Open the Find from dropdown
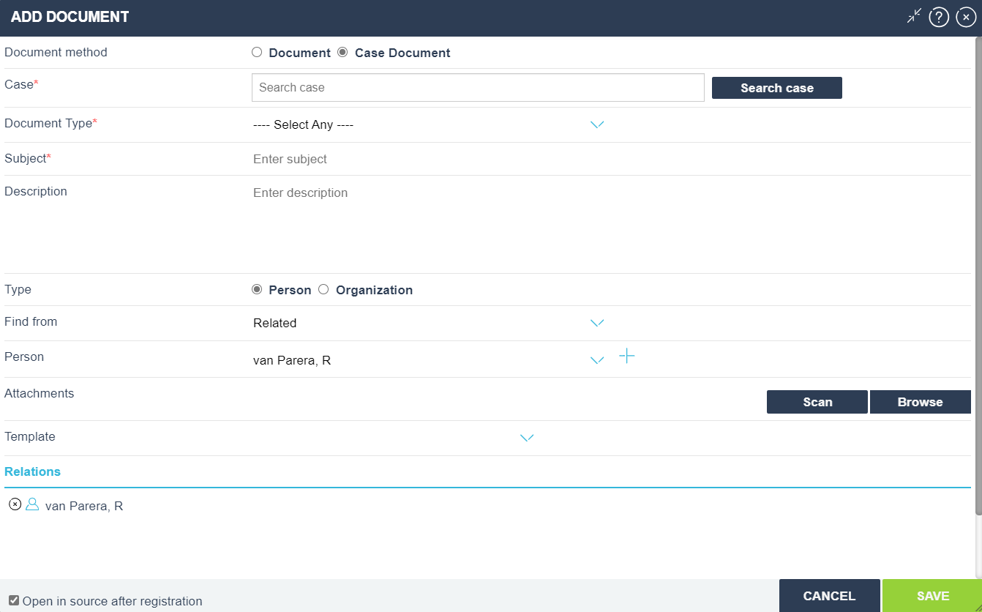The width and height of the screenshot is (982, 612). tap(597, 323)
